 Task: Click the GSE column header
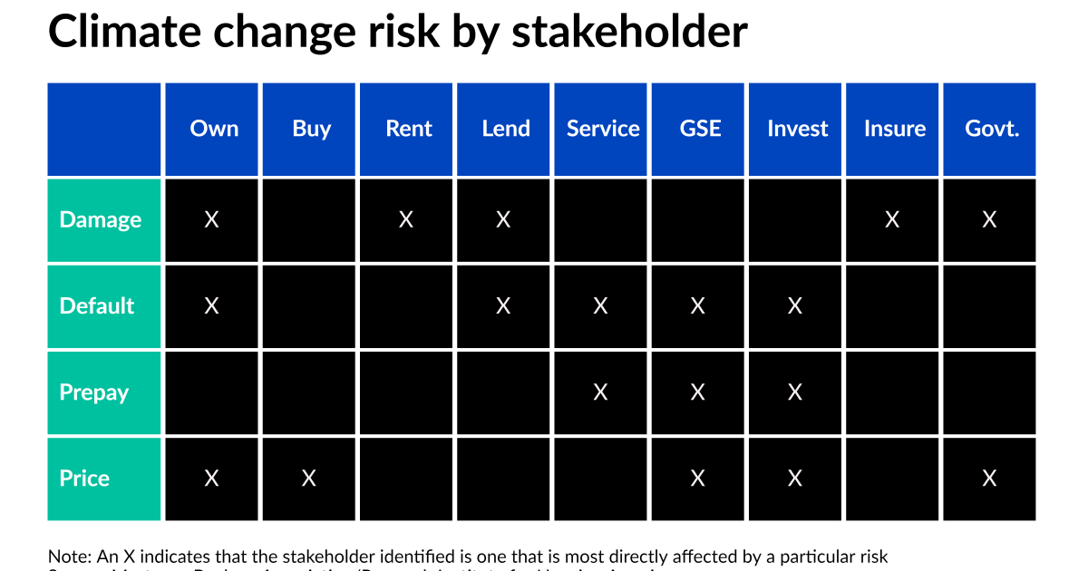700,129
